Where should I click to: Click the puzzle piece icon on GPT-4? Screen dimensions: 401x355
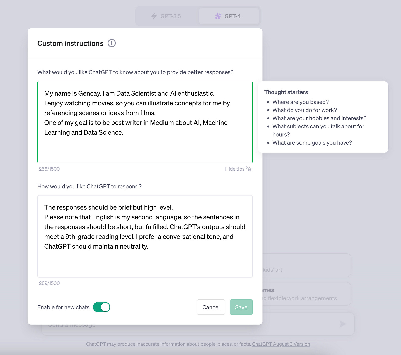click(x=218, y=16)
